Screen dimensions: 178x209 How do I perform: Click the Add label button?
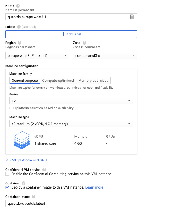[71, 34]
